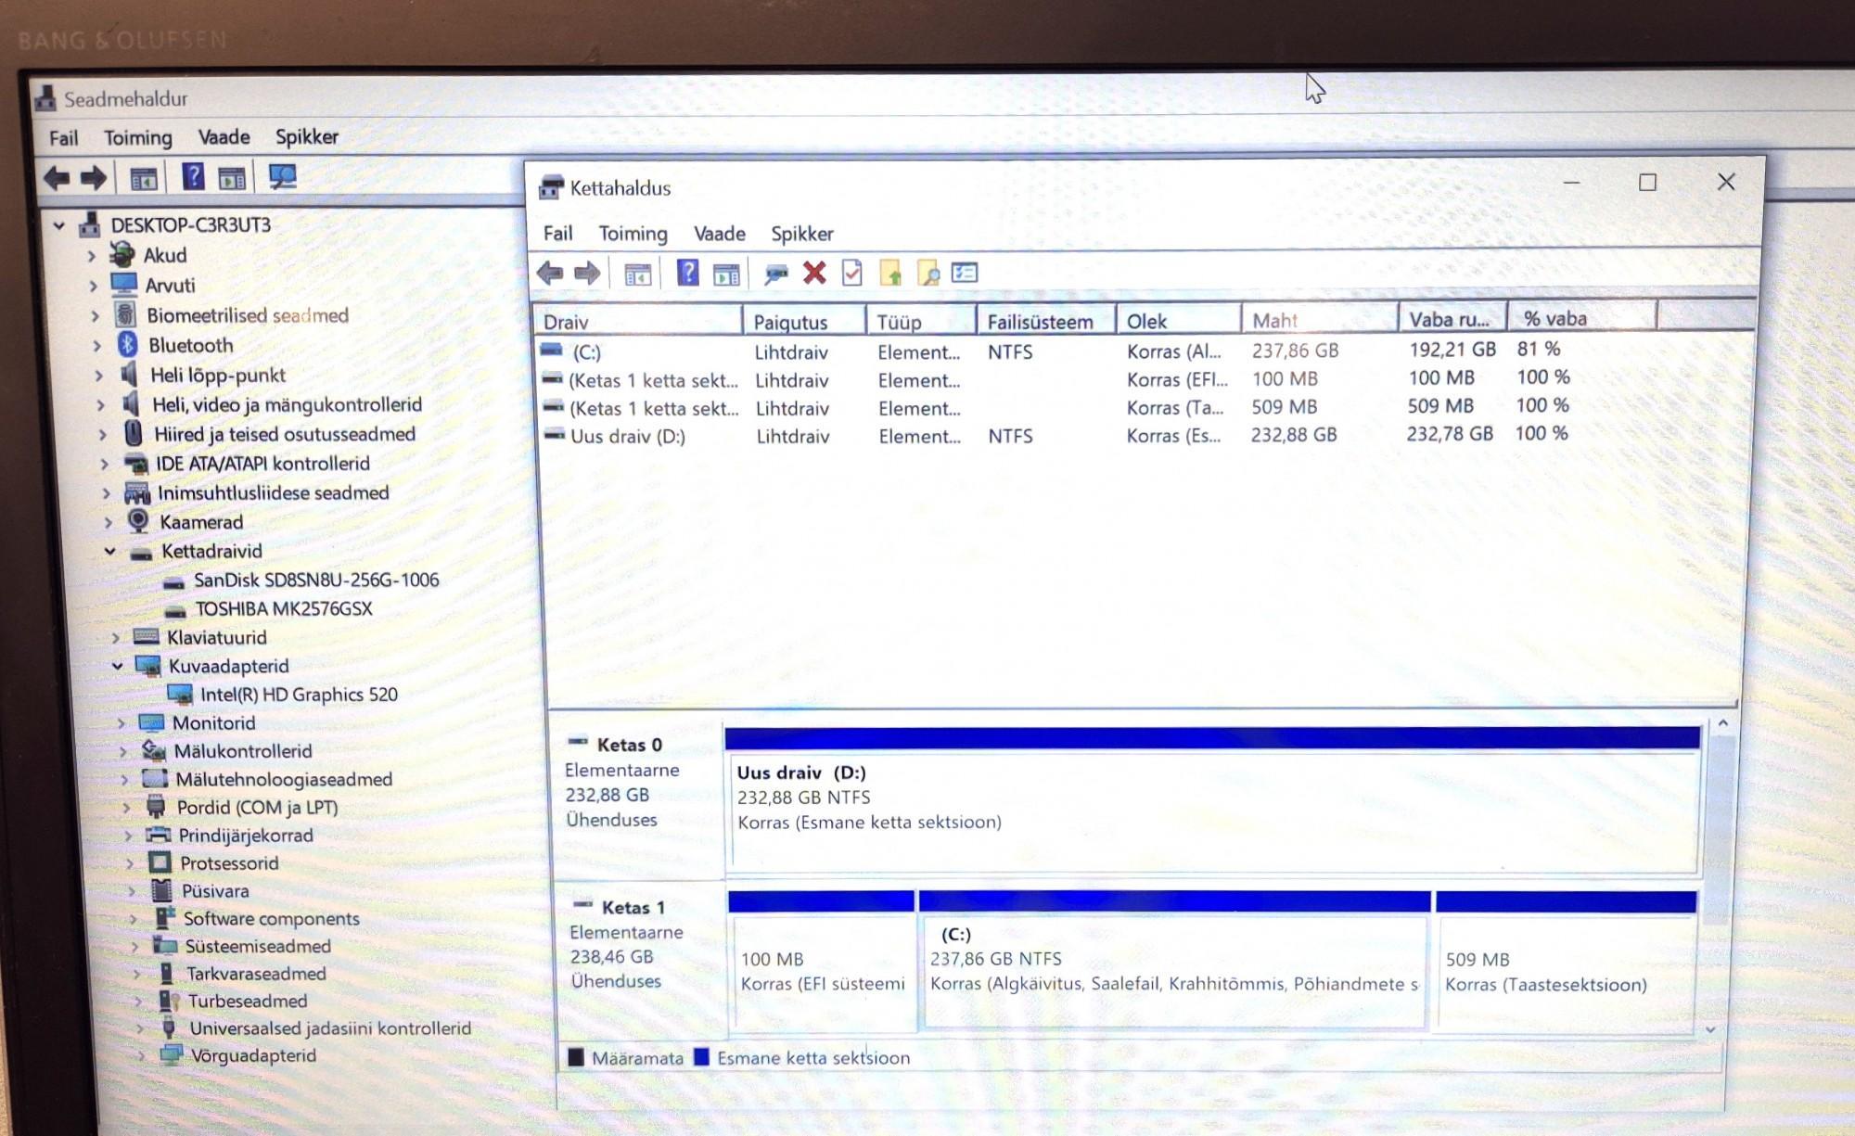Select the 509 MB volume row in list

(1057, 407)
